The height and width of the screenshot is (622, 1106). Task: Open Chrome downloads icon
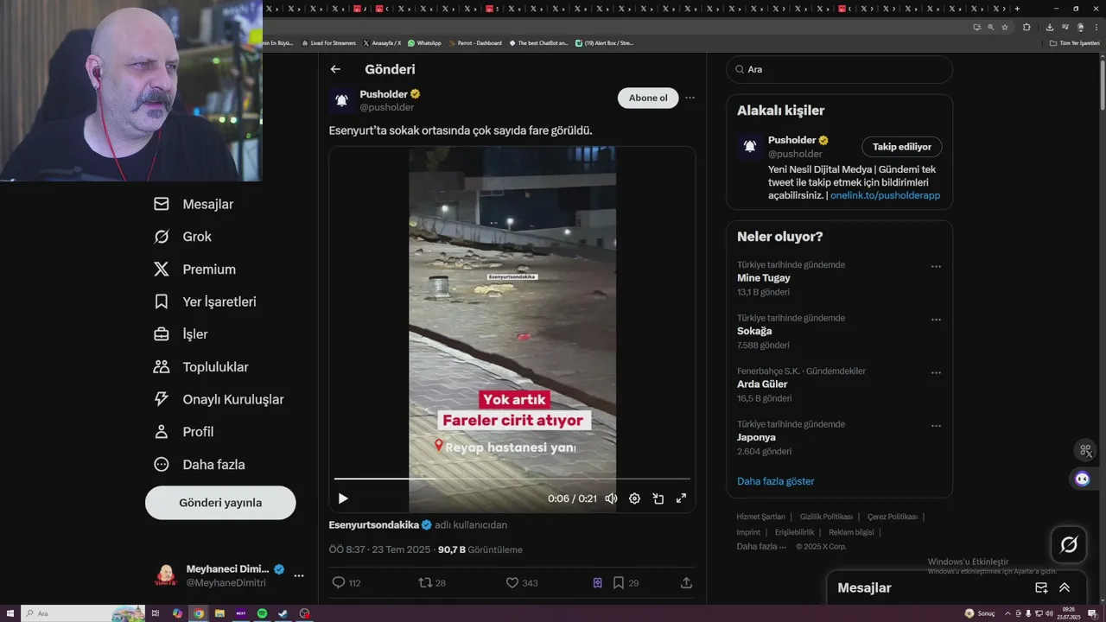1050,27
